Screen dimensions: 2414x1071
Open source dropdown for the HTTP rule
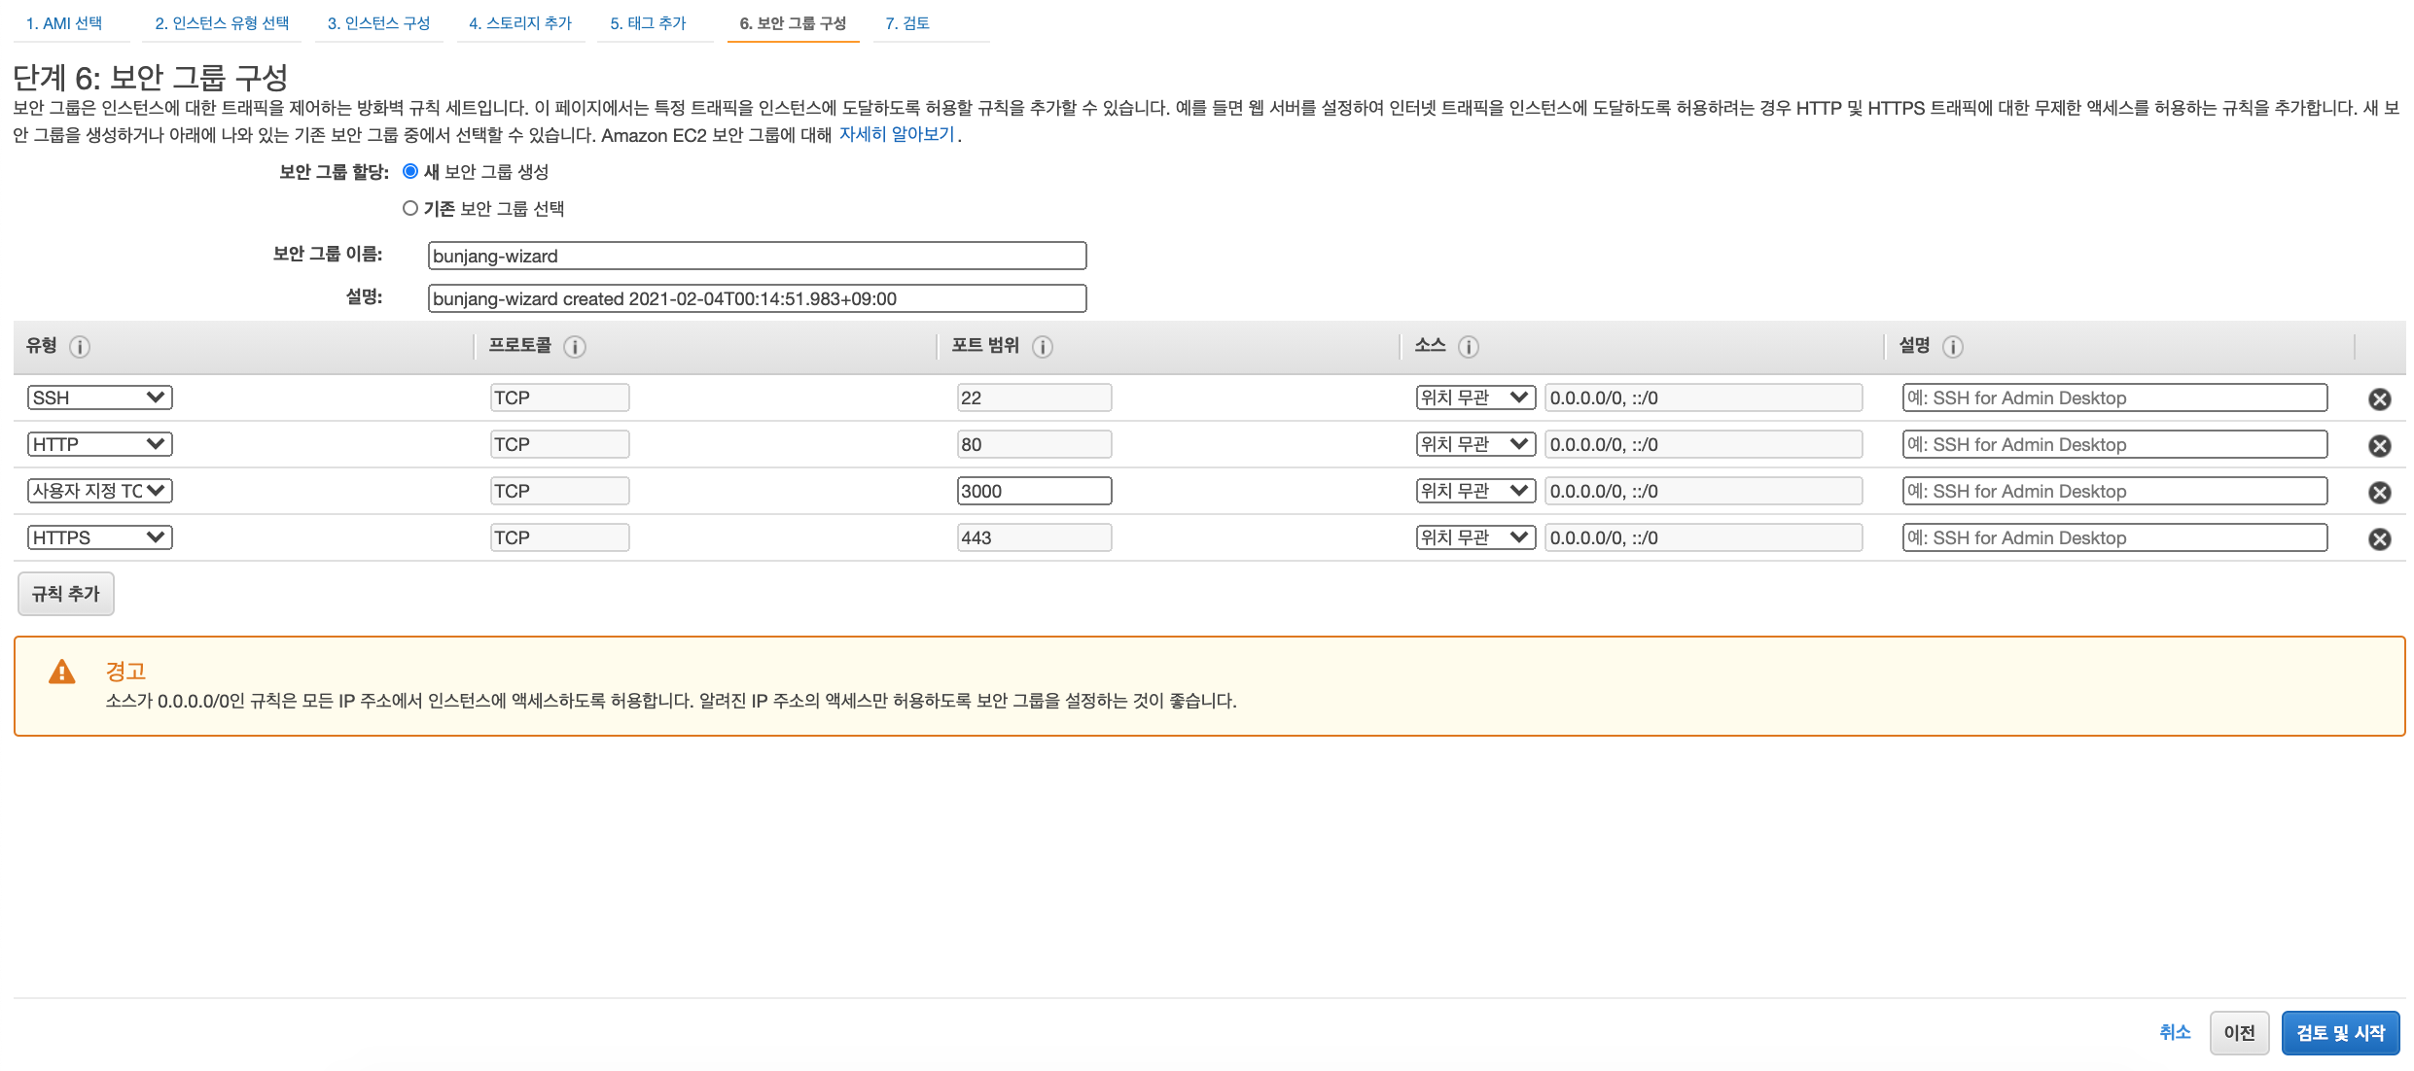pyautogui.click(x=1474, y=444)
